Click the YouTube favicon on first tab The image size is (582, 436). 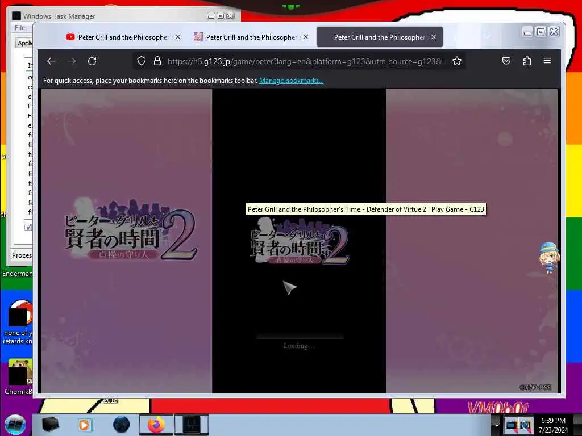[x=70, y=37]
